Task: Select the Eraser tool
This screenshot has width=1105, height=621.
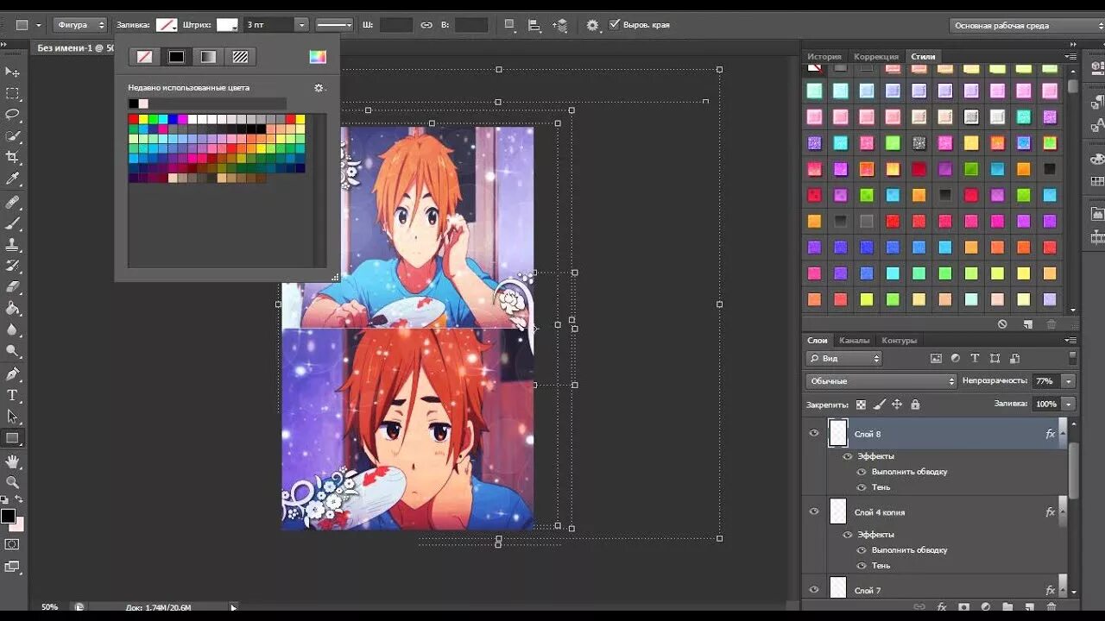Action: pyautogui.click(x=12, y=287)
